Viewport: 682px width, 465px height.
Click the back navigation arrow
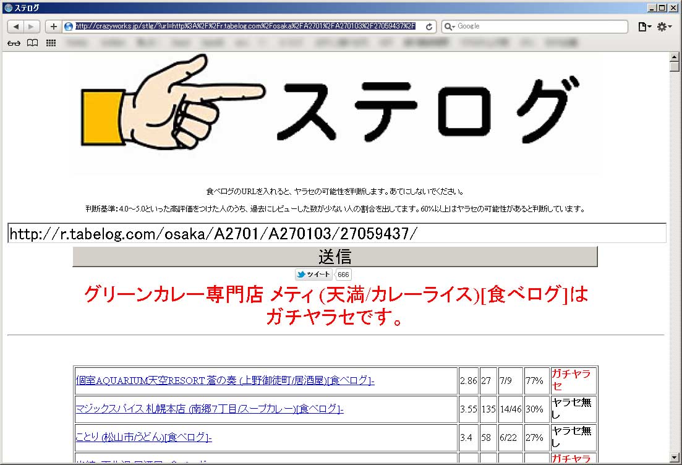click(x=15, y=27)
